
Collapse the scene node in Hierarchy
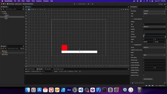click(1, 11)
